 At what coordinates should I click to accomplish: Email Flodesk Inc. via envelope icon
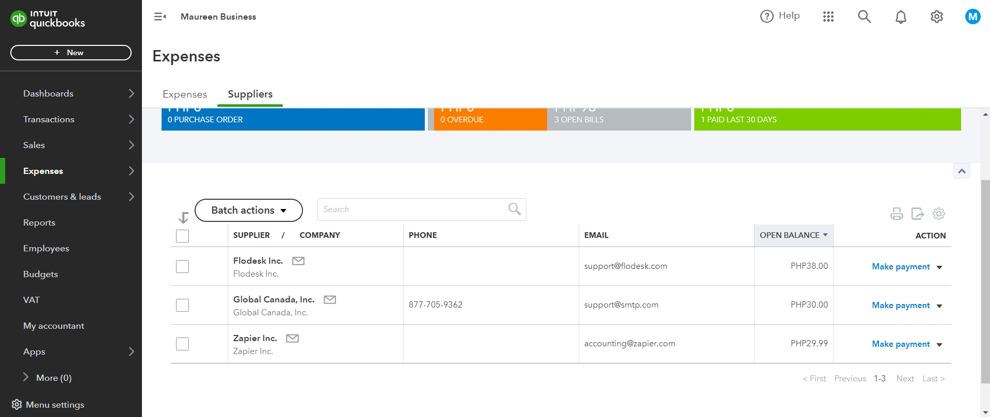(x=298, y=261)
